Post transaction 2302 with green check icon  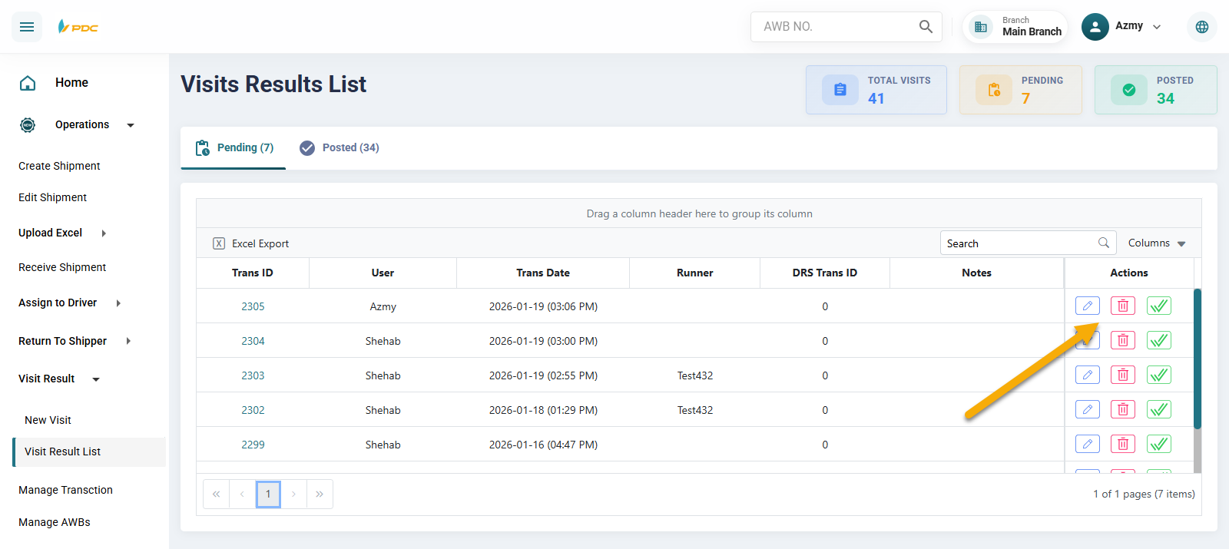coord(1159,409)
